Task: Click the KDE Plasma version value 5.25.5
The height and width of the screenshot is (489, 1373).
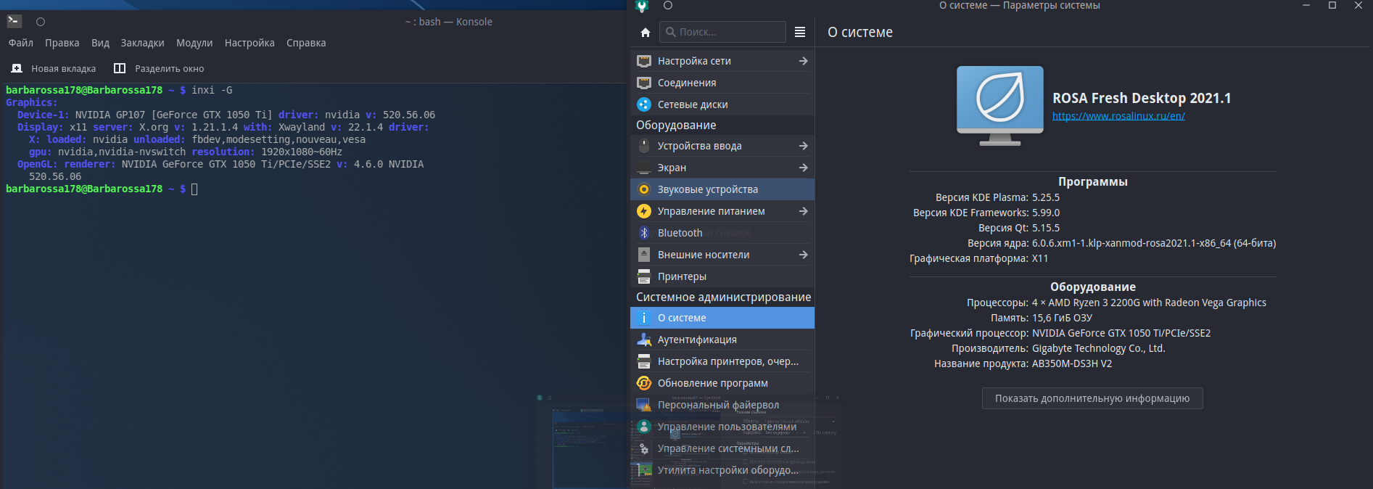Action: 1046,197
